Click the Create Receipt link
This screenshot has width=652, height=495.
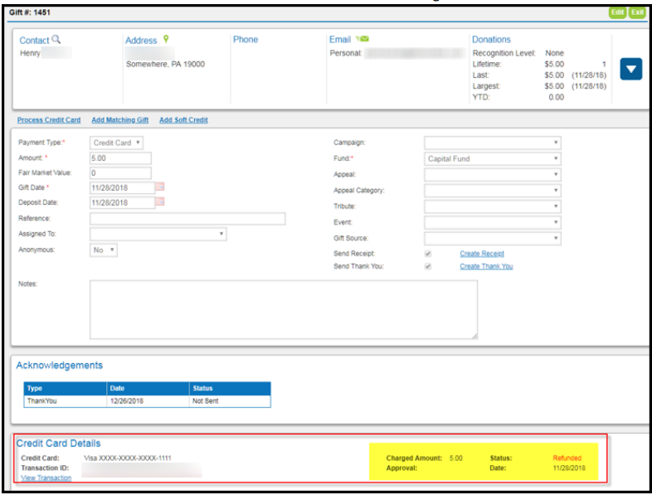tap(482, 254)
